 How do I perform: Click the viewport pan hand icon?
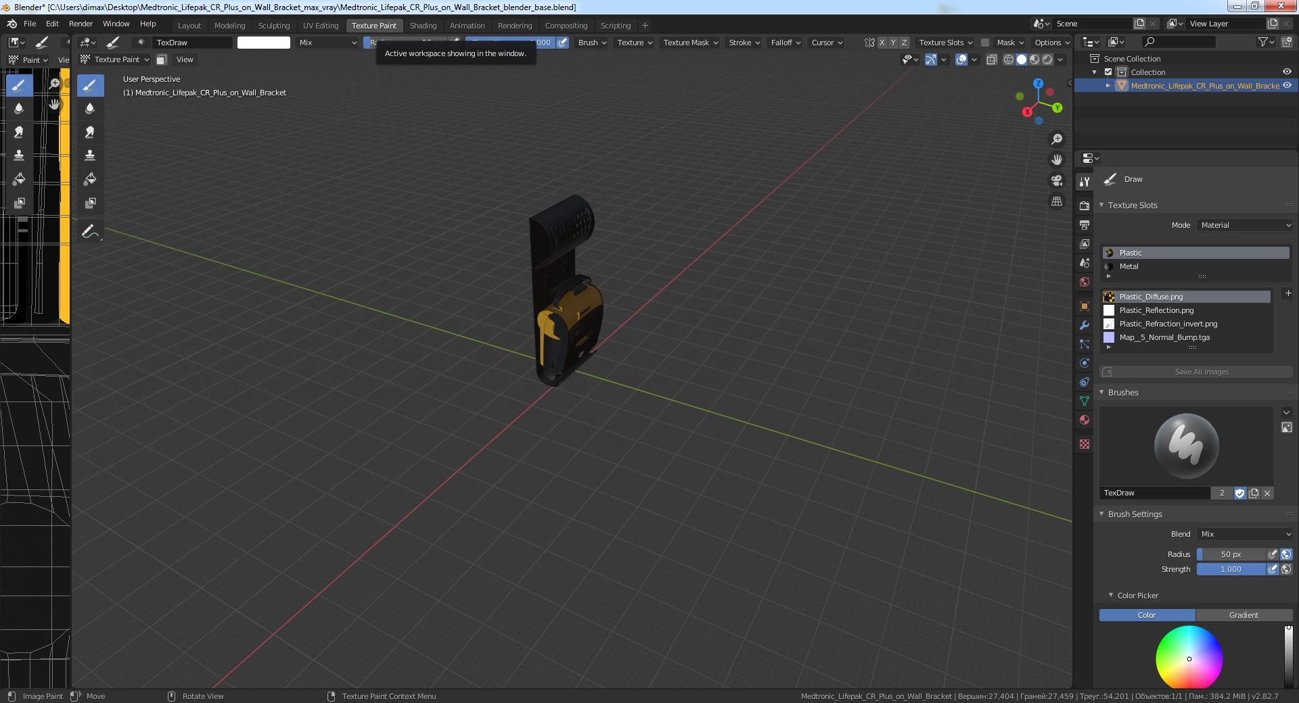tap(1057, 160)
